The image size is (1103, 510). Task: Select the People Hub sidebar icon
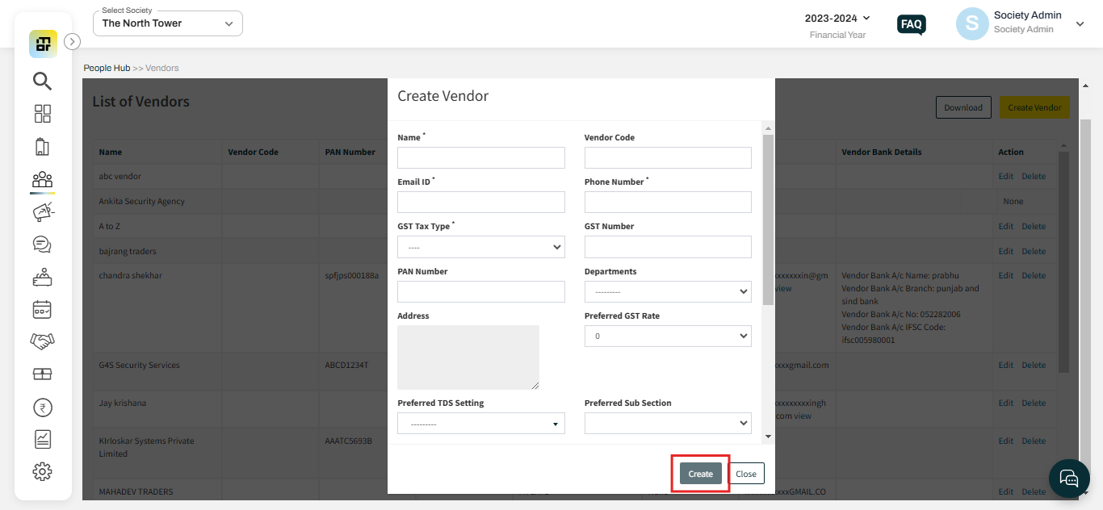point(42,179)
